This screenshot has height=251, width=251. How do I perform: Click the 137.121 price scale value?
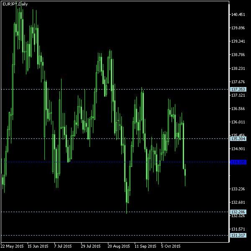click(238, 95)
